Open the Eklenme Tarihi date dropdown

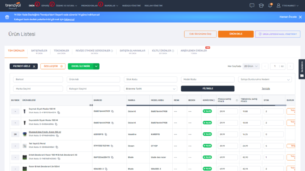pyautogui.click(x=150, y=89)
